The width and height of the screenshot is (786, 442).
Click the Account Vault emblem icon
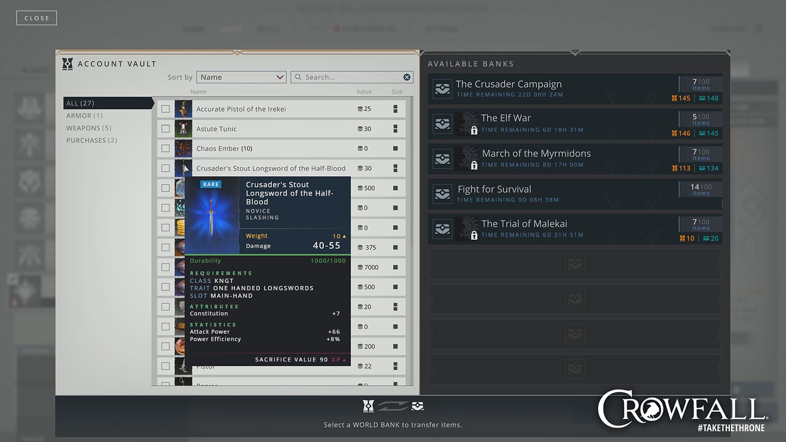[67, 64]
